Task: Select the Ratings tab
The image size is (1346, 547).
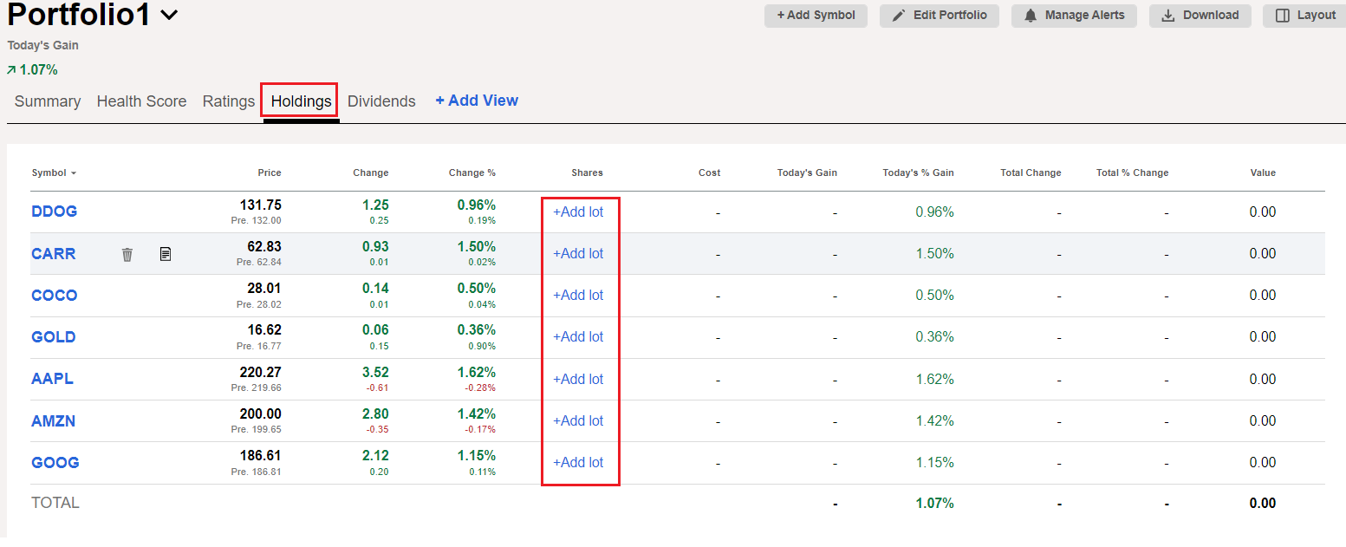Action: click(x=228, y=101)
